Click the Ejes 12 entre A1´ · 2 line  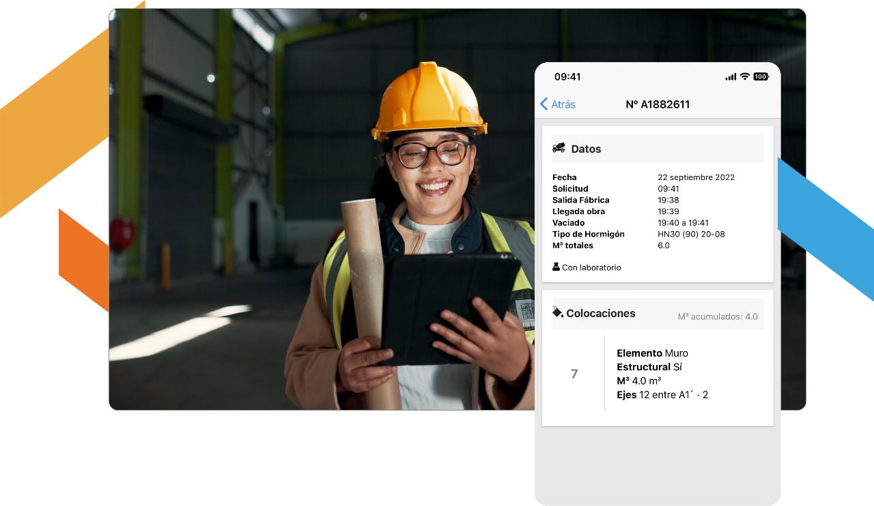662,395
